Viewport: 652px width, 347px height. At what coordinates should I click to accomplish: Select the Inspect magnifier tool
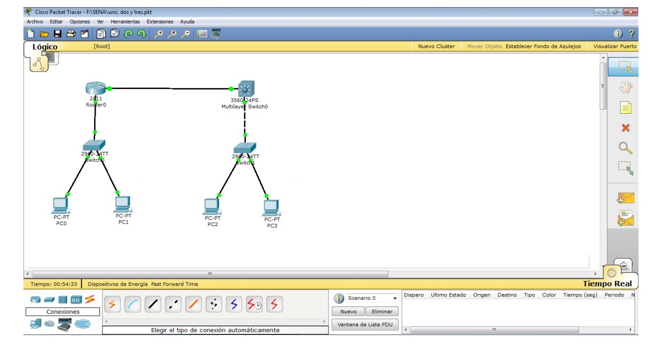tap(625, 147)
